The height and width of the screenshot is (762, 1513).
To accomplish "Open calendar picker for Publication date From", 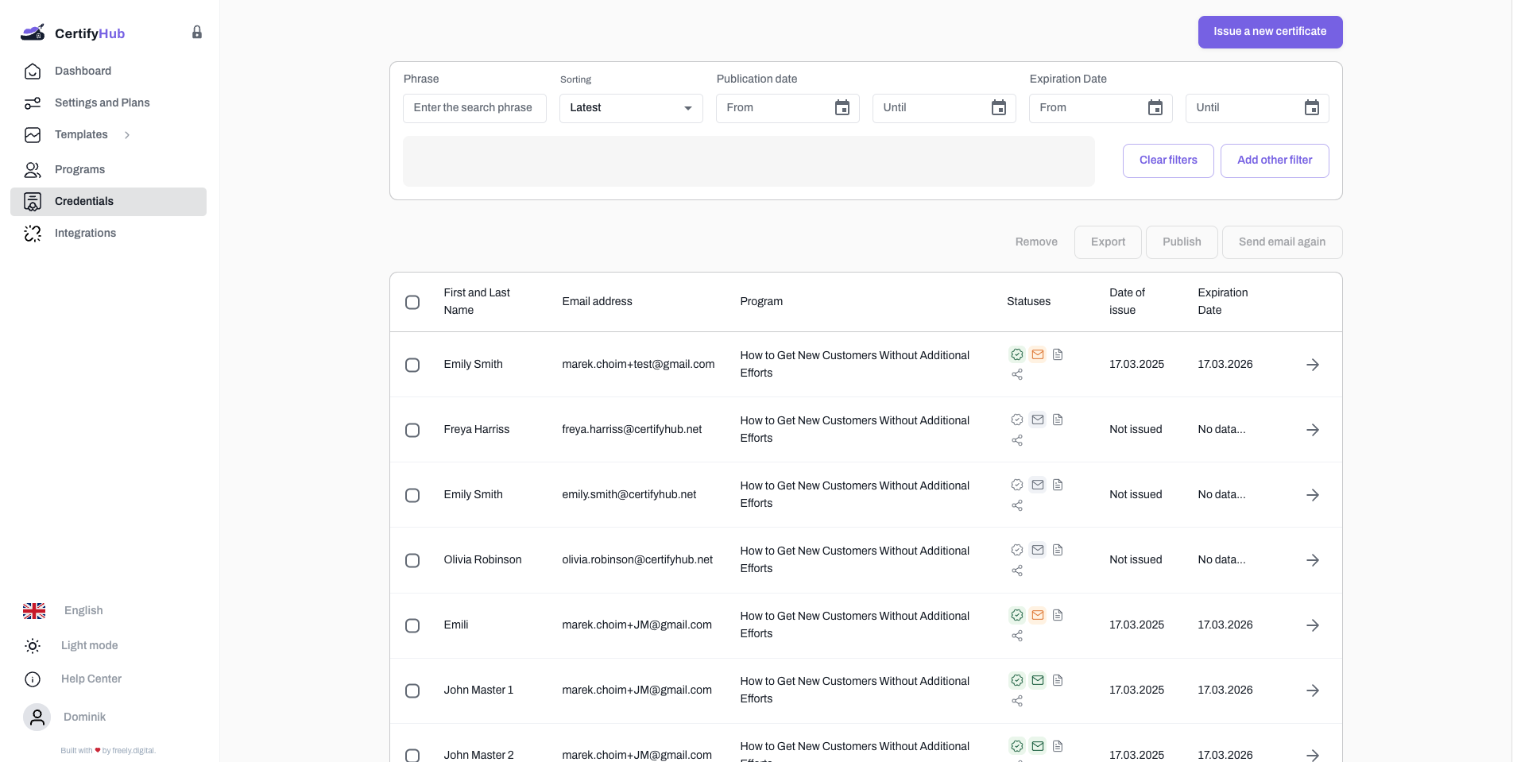I will (x=842, y=108).
